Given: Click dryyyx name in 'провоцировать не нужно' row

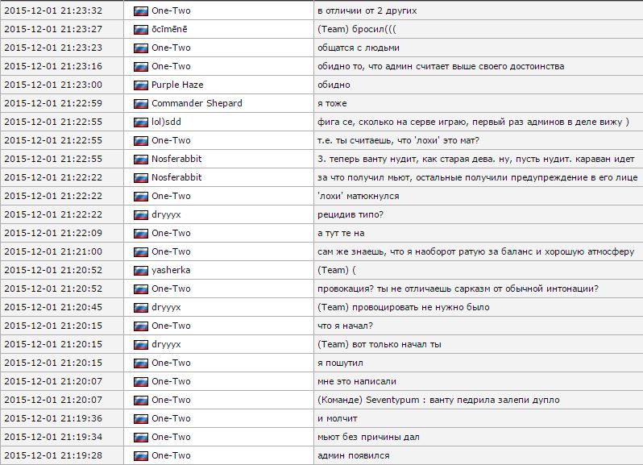Looking at the screenshot, I should (x=166, y=307).
